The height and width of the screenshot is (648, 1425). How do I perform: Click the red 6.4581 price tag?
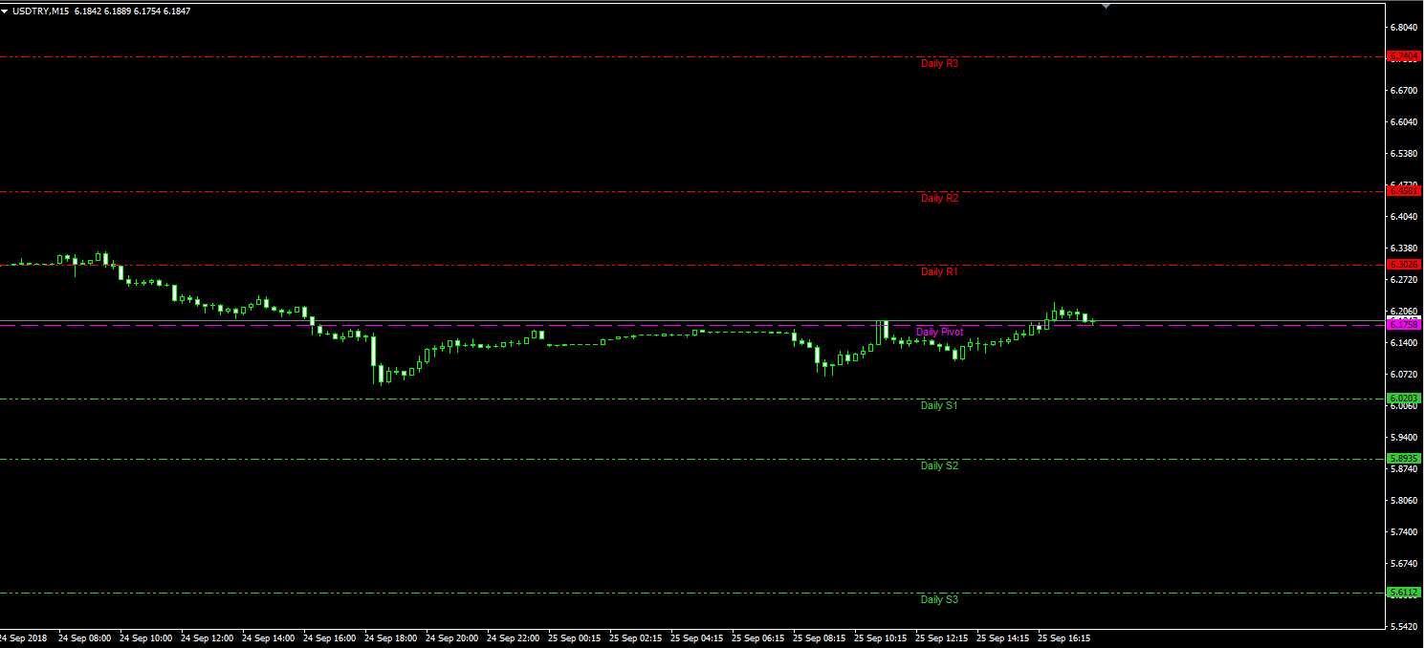click(x=1403, y=191)
